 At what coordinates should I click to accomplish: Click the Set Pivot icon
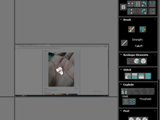(x=123, y=7)
